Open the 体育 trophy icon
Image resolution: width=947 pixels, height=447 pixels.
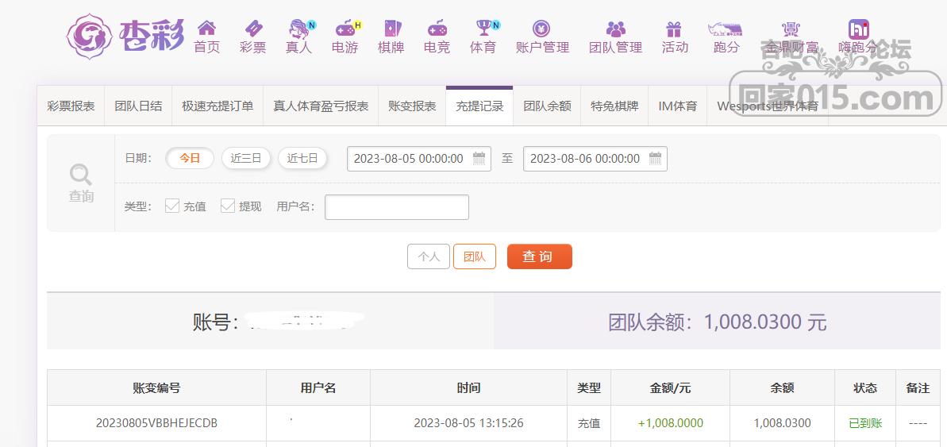[483, 29]
